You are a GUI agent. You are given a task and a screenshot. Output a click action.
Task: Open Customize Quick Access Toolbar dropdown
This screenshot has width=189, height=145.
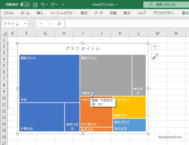63,5
